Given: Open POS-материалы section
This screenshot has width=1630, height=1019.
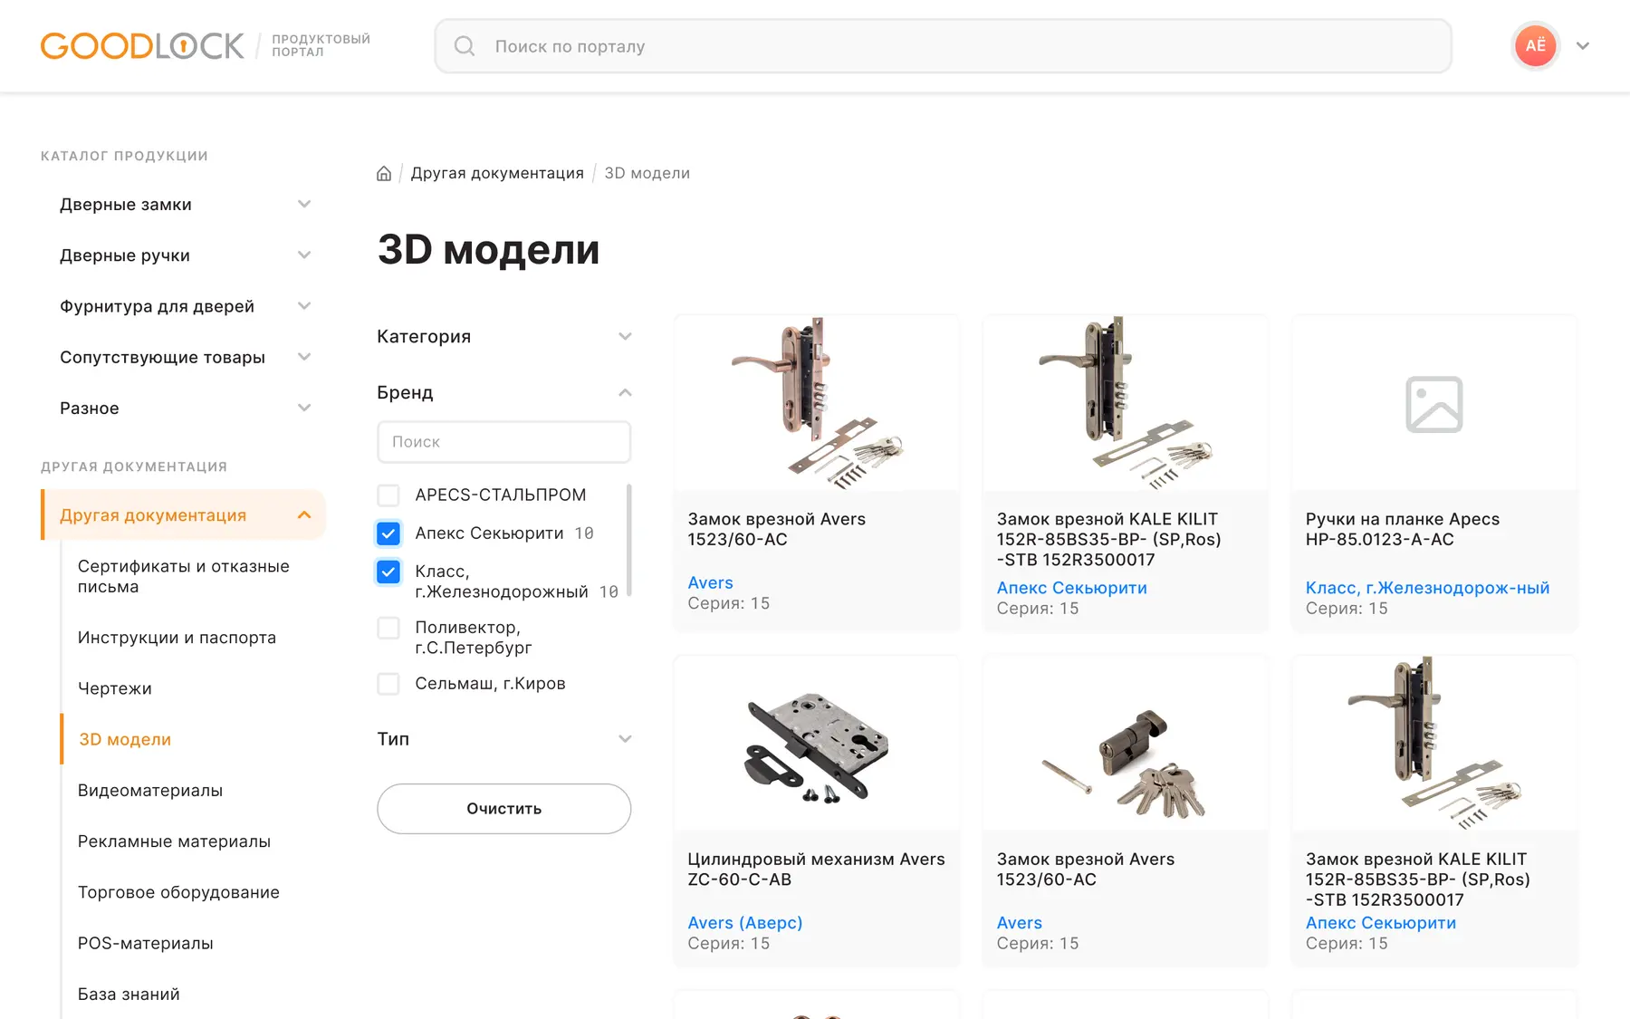Looking at the screenshot, I should pyautogui.click(x=146, y=943).
